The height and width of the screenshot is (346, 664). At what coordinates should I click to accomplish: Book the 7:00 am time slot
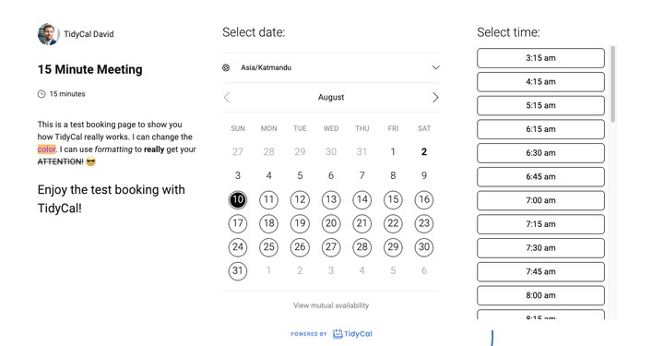pos(540,200)
